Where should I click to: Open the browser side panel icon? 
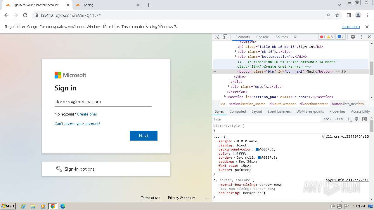349,15
